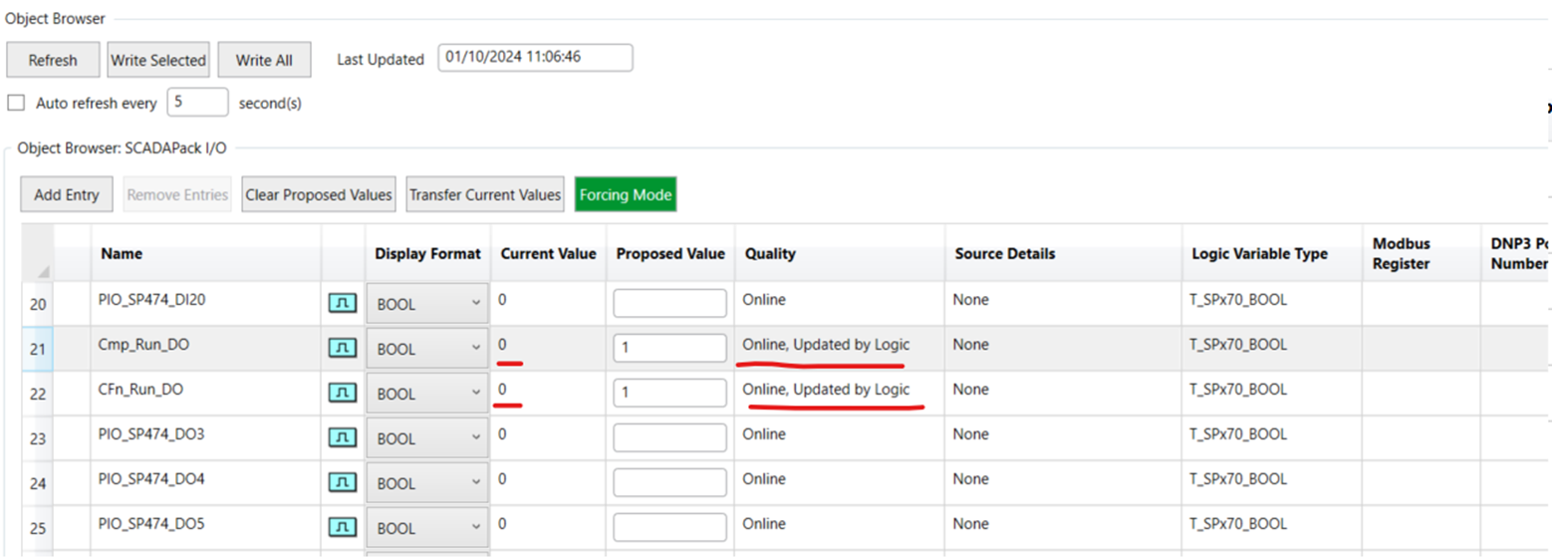The image size is (1552, 559).
Task: Click Clear Proposed Values button
Action: coord(319,194)
